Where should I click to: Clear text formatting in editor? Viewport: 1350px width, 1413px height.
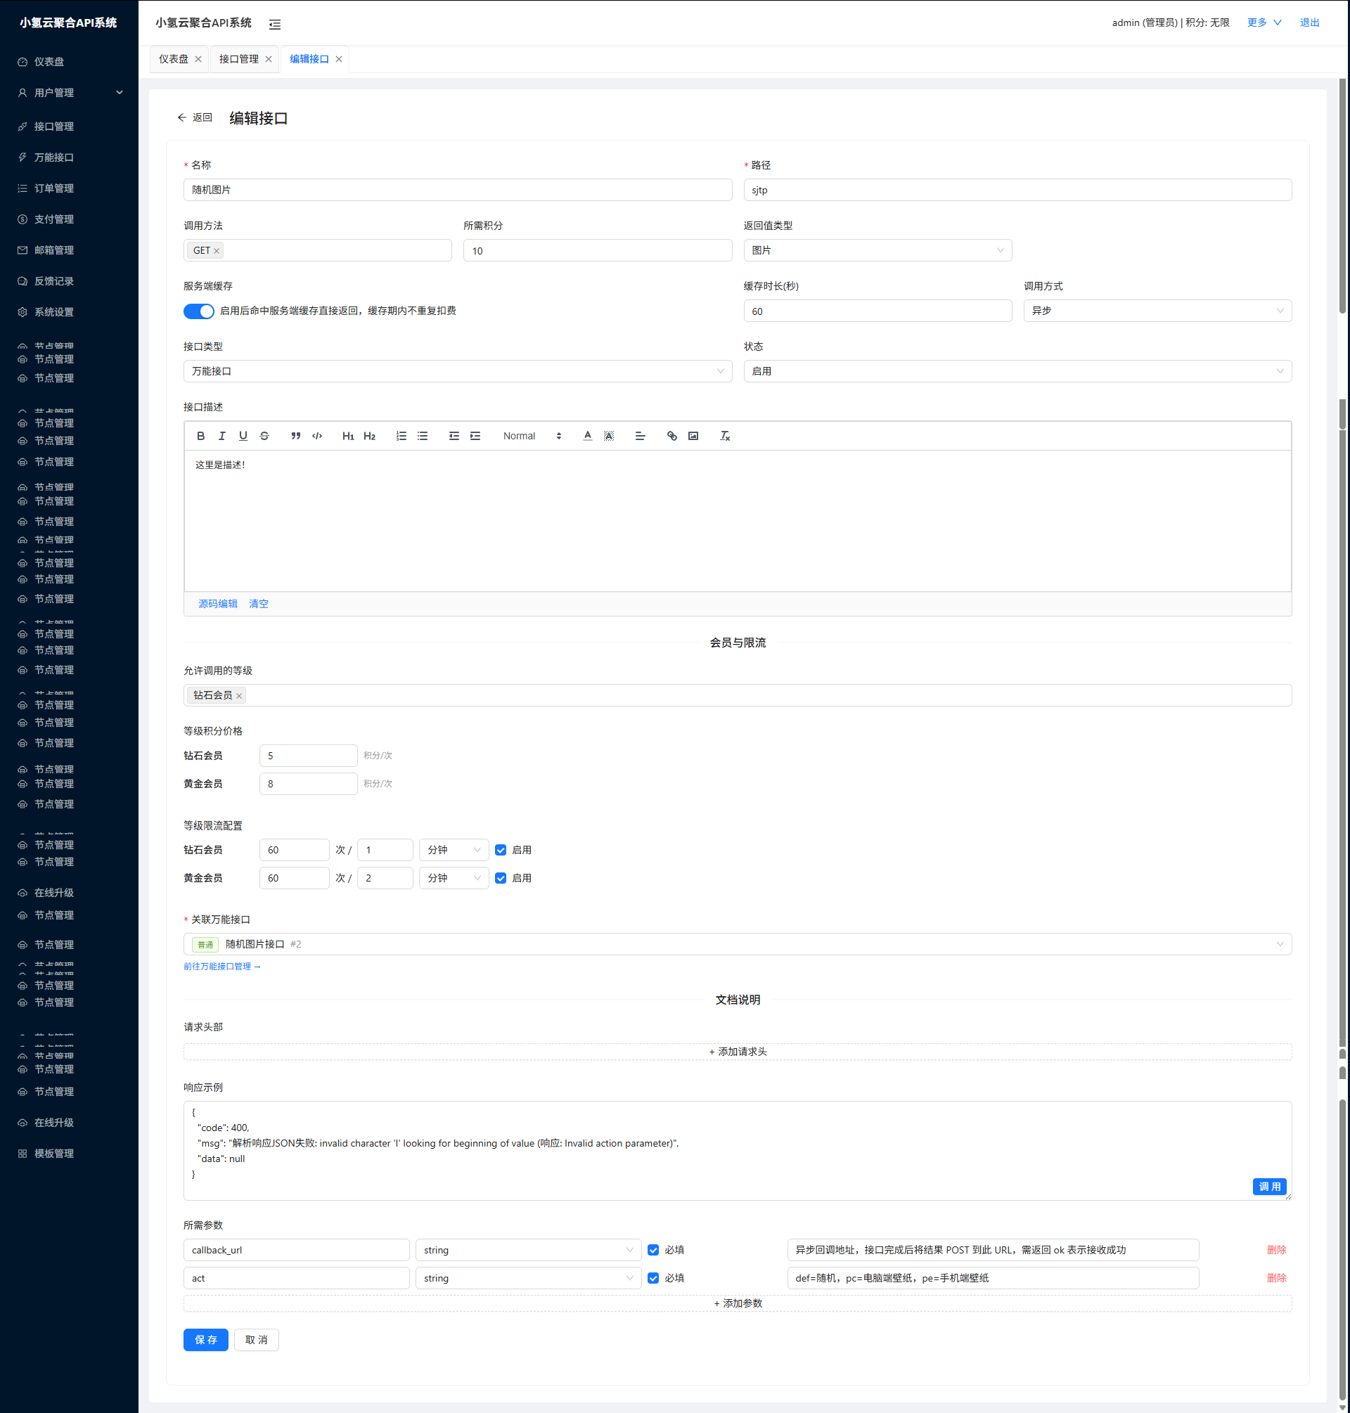pos(725,436)
